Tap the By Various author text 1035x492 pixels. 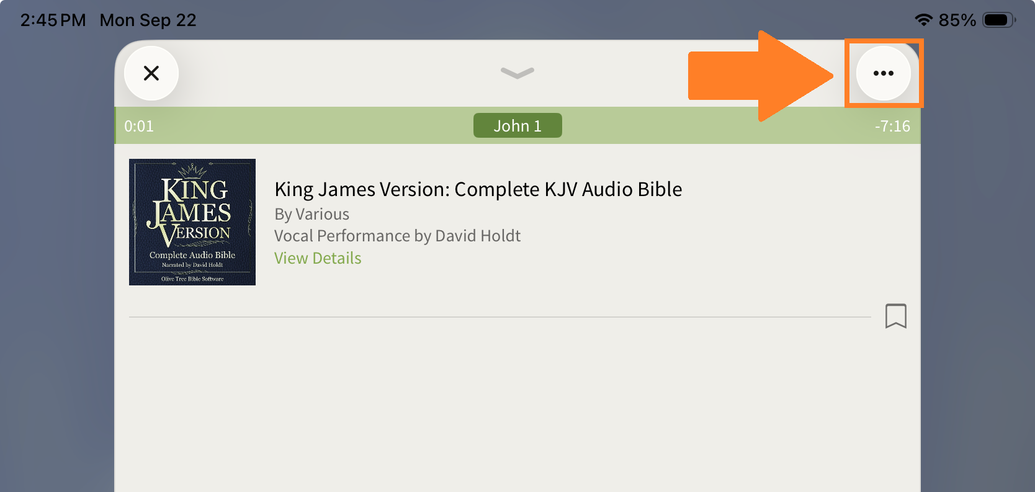point(311,214)
